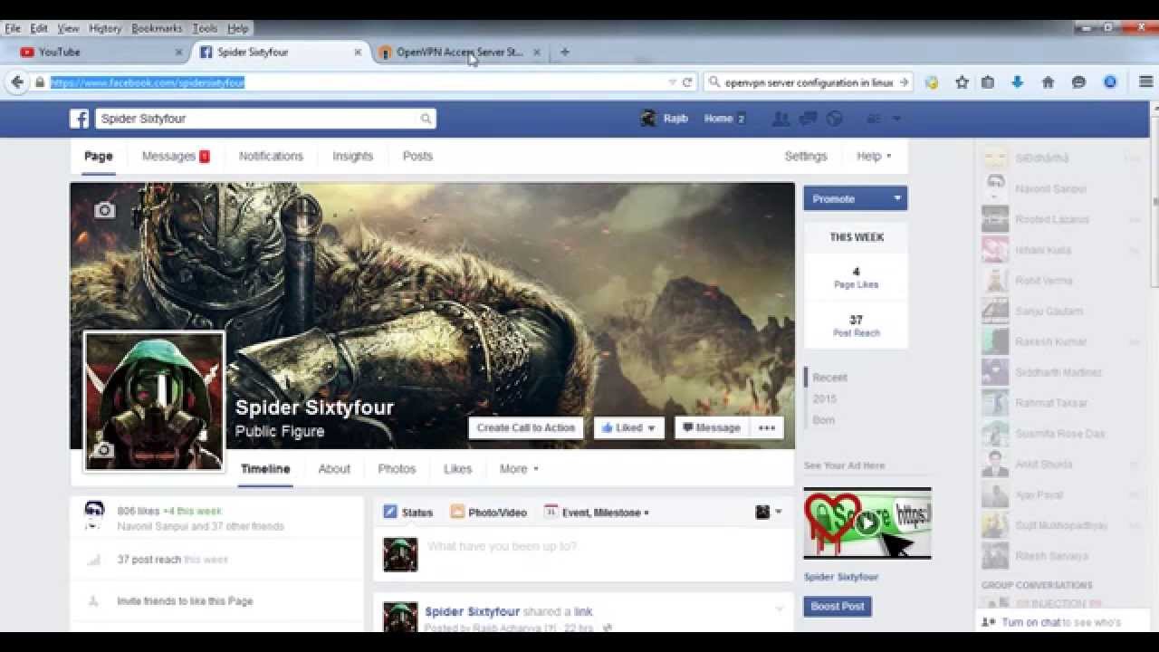1159x652 pixels.
Task: Open the Help dropdown
Action: pos(888,157)
